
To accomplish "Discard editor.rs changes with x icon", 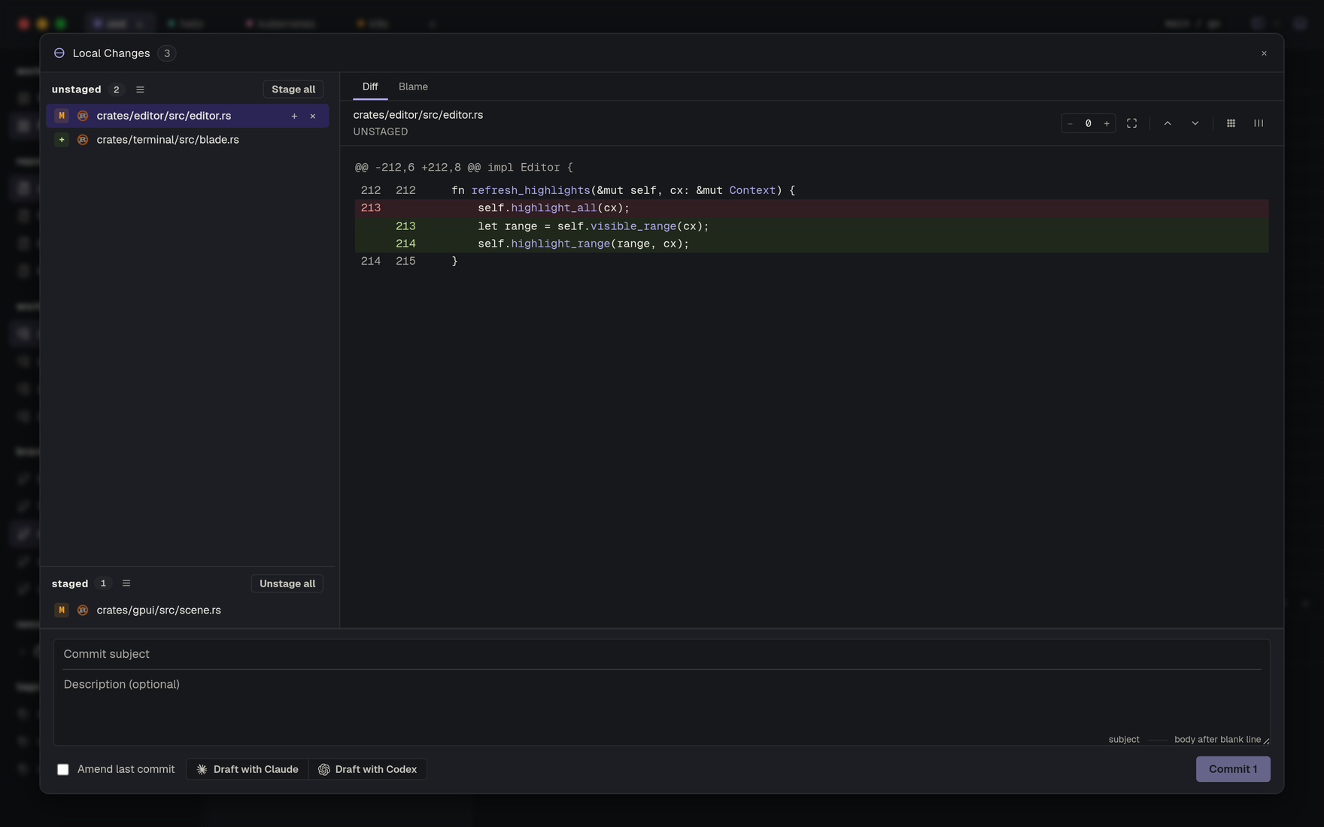I will click(x=313, y=116).
